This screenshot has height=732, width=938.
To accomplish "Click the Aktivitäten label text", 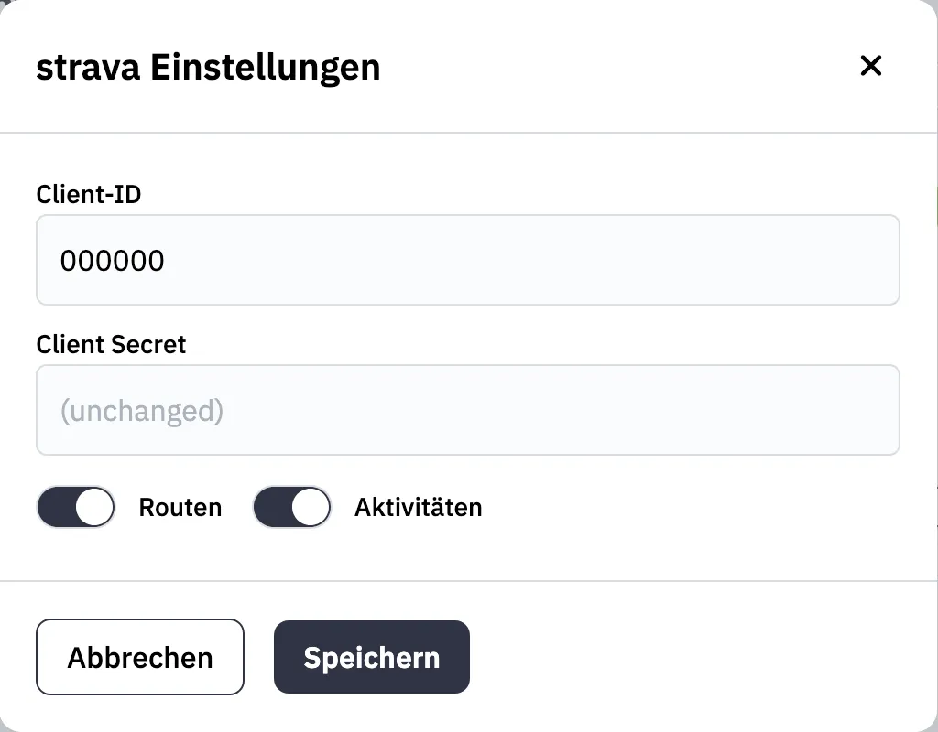I will (418, 506).
